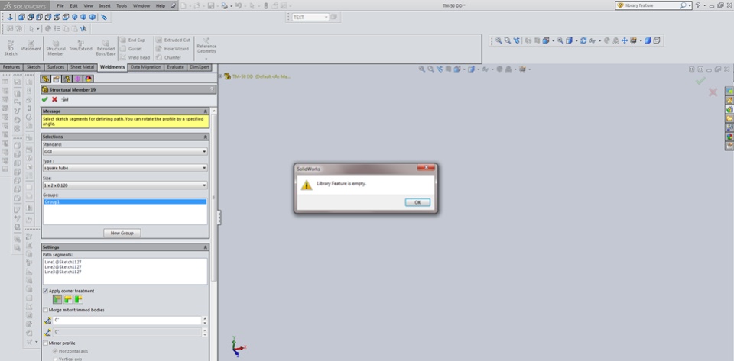
Task: Open the FeatureManager design tree tab icon
Action: pyautogui.click(x=45, y=79)
